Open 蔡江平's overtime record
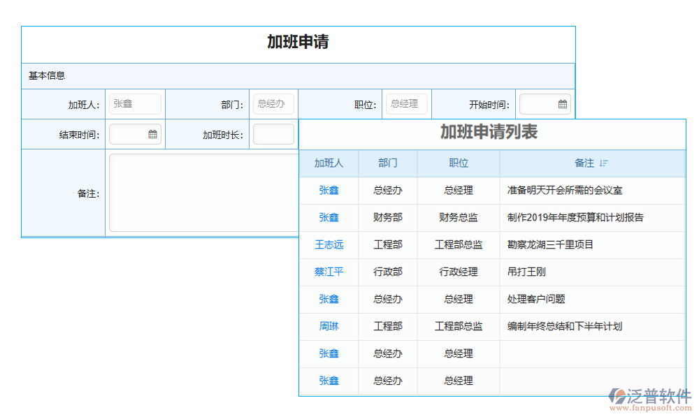 (x=329, y=272)
